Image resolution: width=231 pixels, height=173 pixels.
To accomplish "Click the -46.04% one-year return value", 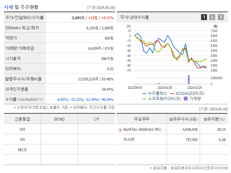I will (x=107, y=100).
